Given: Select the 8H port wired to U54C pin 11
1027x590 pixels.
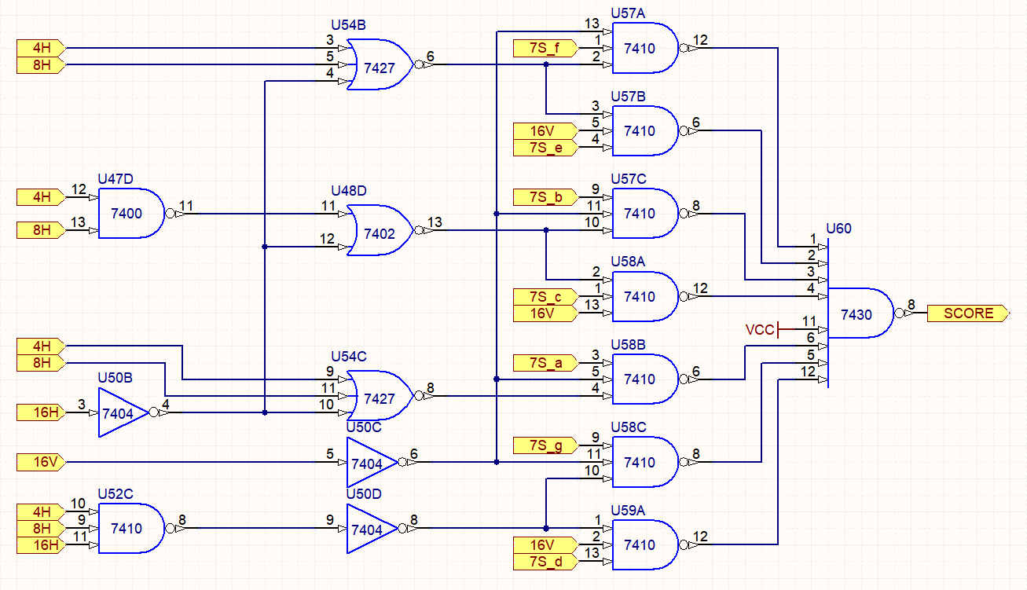Looking at the screenshot, I should [x=42, y=362].
